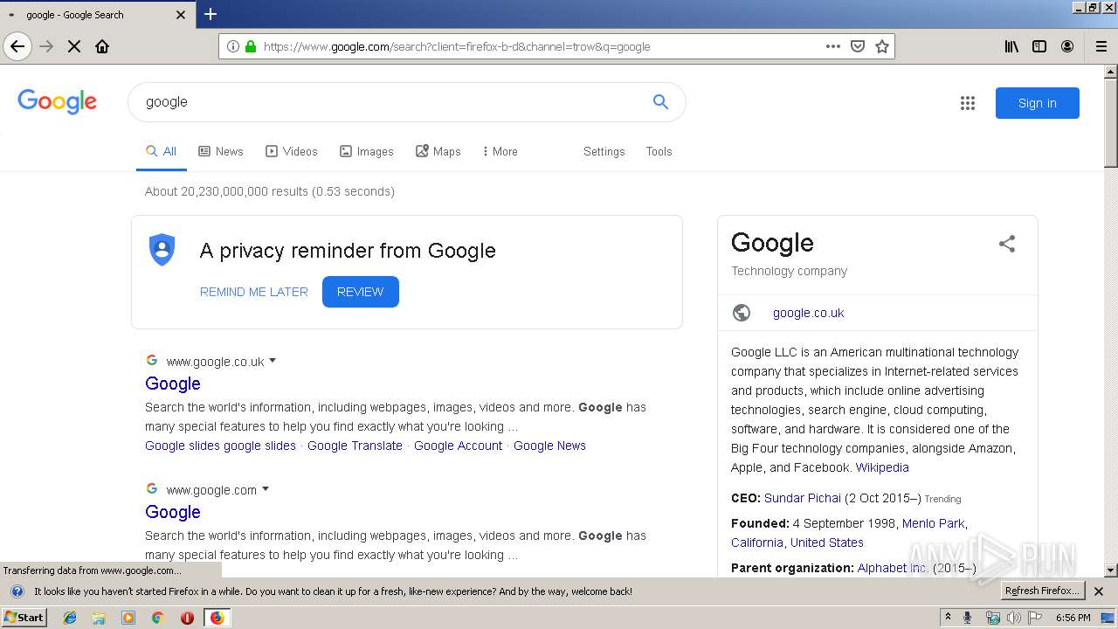Open the Menlo Park link
Image resolution: width=1118 pixels, height=629 pixels.
point(933,523)
